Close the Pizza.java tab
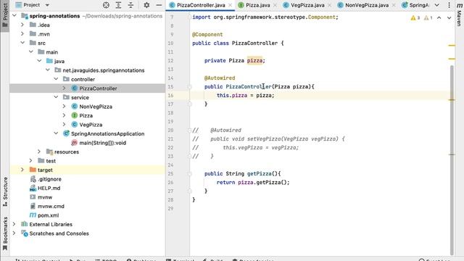 tap(275, 5)
